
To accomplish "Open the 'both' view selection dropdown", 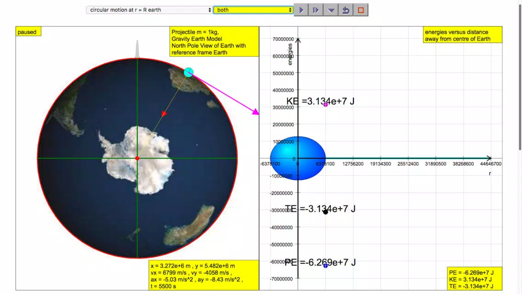I will [x=253, y=10].
